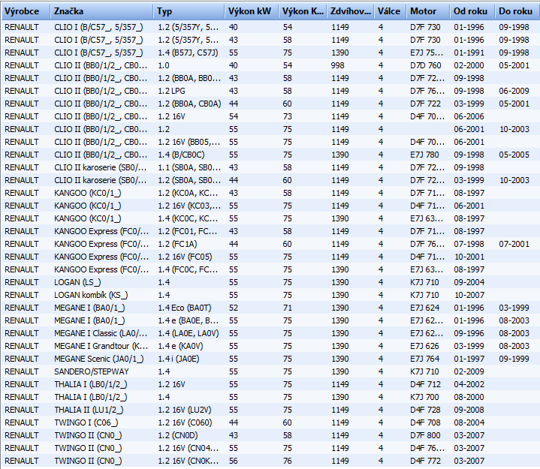Select the 1.2 16V (KC03,... type cell
Image resolution: width=540 pixels, height=469 pixels.
(189, 206)
